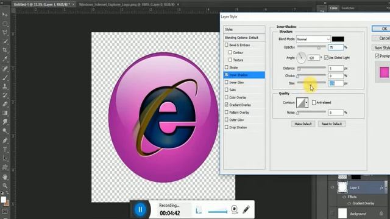Viewport: 390px width, 219px height.
Task: Select the Brush tool
Action: [5, 77]
